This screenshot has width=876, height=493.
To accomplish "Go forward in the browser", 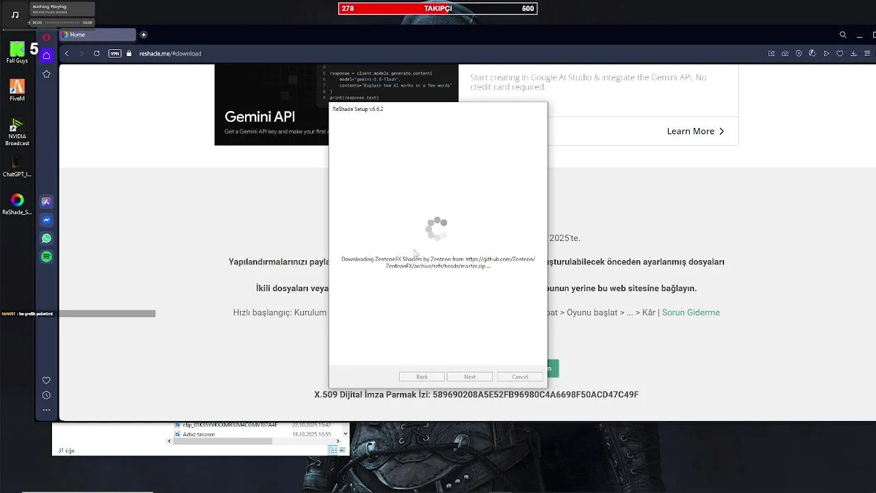I will (x=81, y=53).
